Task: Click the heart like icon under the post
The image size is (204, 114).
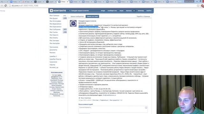Action: [x=120, y=100]
